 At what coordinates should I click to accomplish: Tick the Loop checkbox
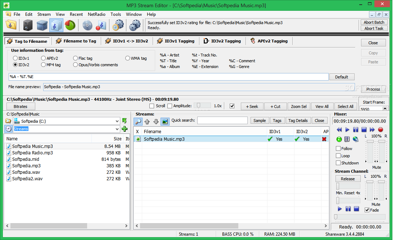[x=338, y=156]
